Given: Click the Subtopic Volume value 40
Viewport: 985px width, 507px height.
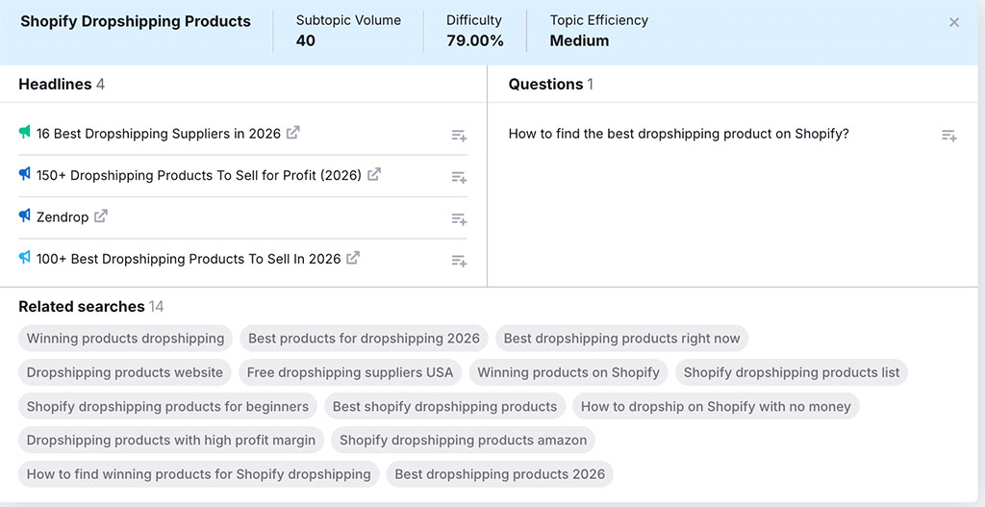Looking at the screenshot, I should tap(305, 40).
